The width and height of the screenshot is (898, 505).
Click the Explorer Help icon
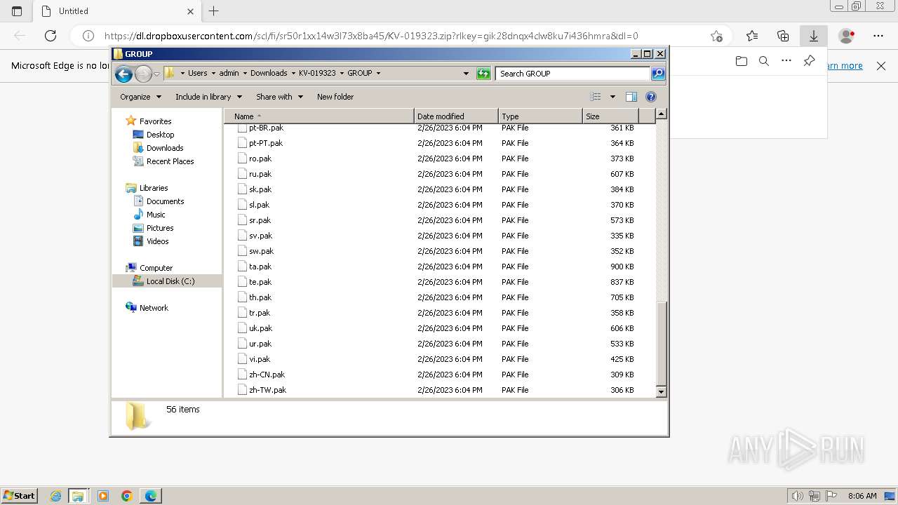pos(650,97)
